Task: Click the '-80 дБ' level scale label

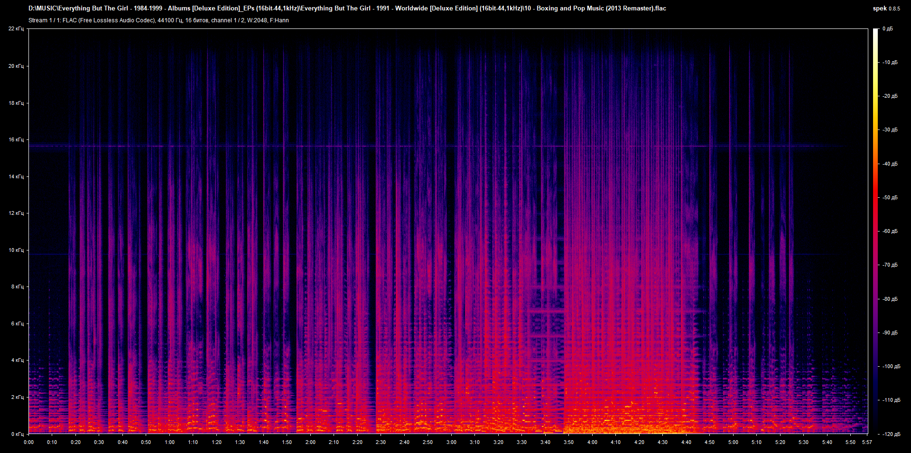Action: pos(890,299)
